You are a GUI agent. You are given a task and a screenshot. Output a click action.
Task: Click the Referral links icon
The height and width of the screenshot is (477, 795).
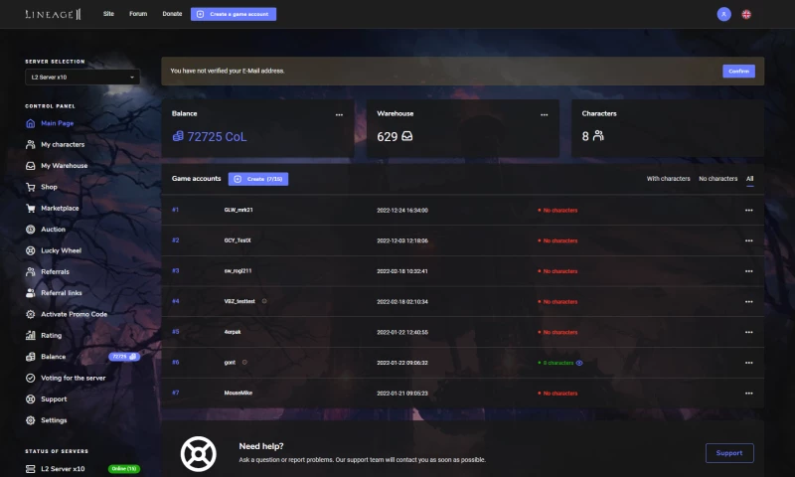coord(31,293)
